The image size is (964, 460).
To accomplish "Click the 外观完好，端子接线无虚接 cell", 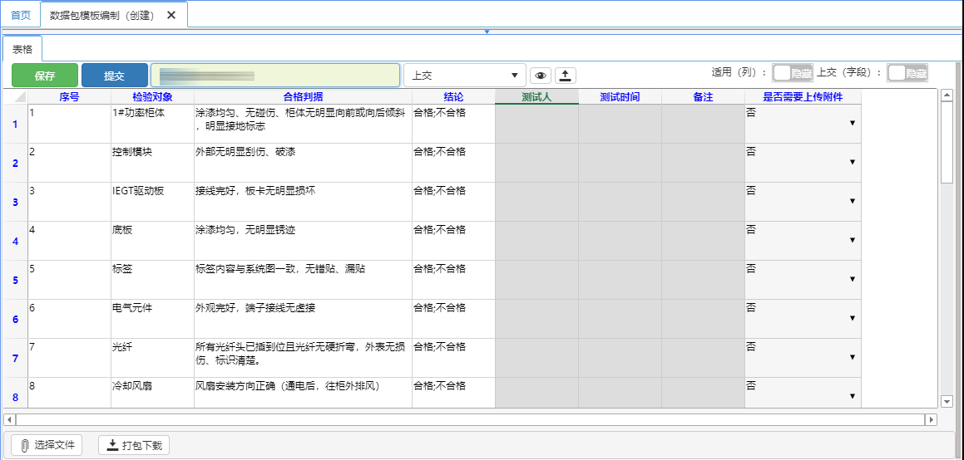I will click(x=303, y=318).
